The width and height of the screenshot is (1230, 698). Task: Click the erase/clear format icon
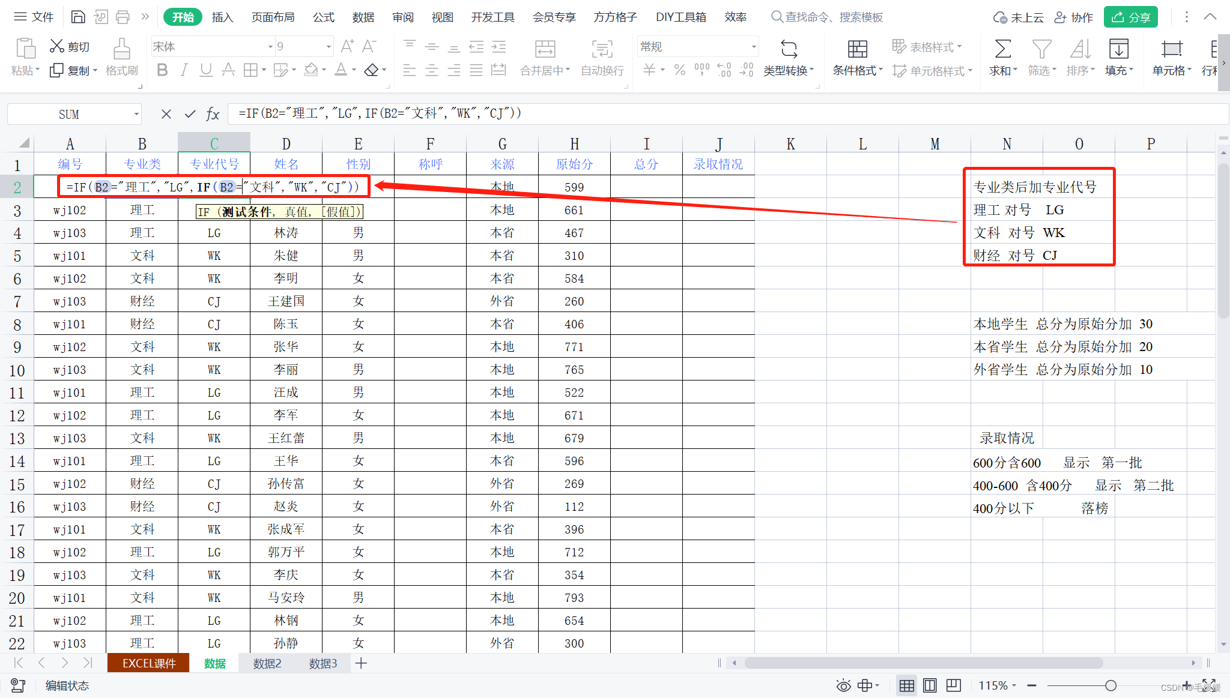371,70
